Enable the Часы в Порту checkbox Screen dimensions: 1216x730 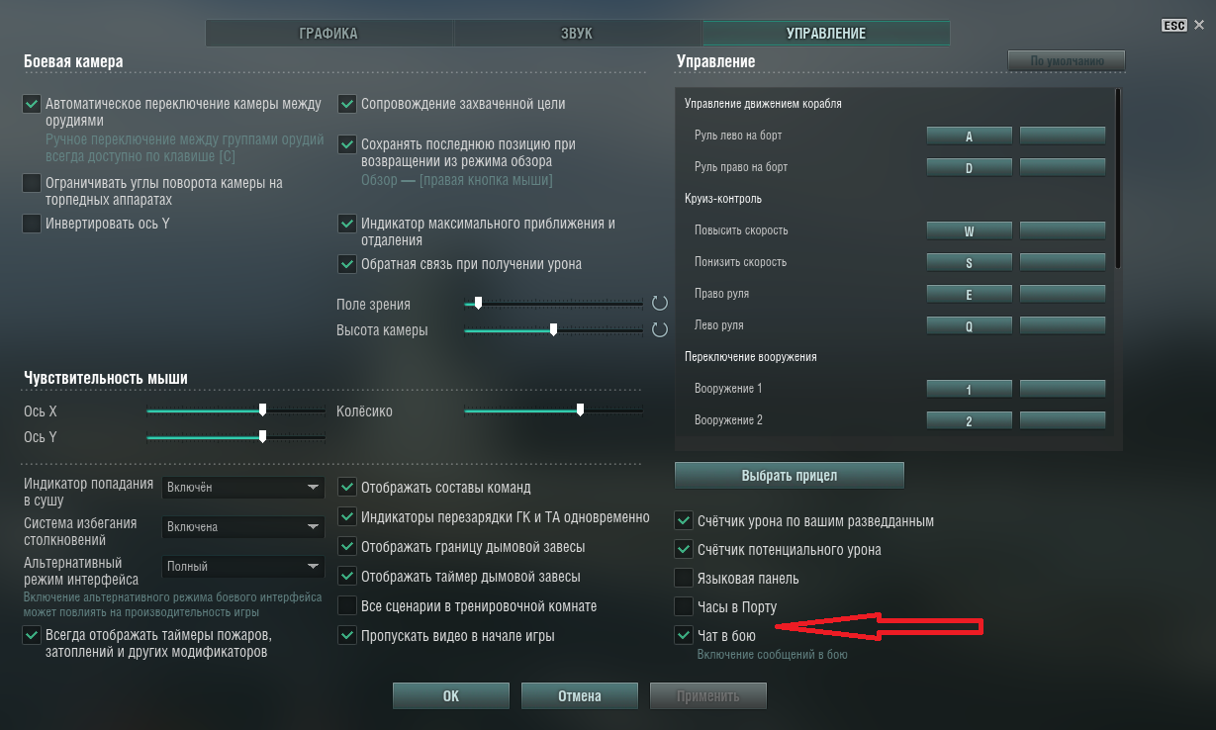(x=684, y=605)
